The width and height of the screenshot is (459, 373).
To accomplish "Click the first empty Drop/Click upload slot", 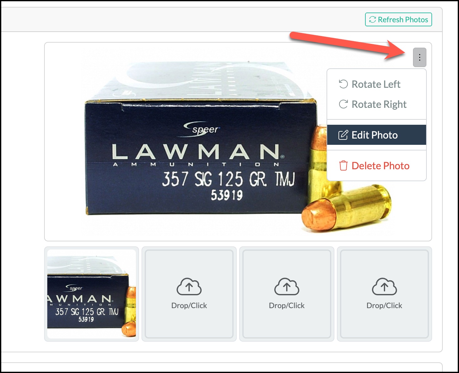I will coord(189,294).
